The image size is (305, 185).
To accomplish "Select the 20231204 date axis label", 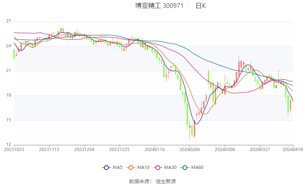I will [84, 150].
